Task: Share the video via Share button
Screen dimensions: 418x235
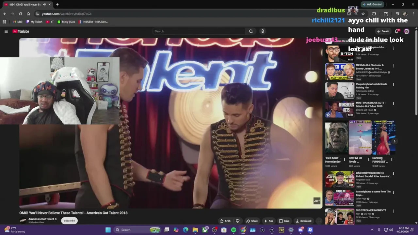Action: [x=252, y=221]
